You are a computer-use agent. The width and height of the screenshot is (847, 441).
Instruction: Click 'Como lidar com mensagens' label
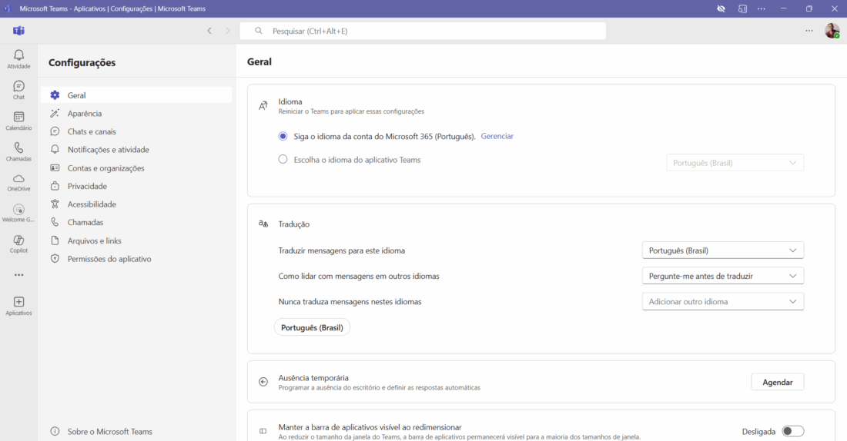click(x=359, y=276)
